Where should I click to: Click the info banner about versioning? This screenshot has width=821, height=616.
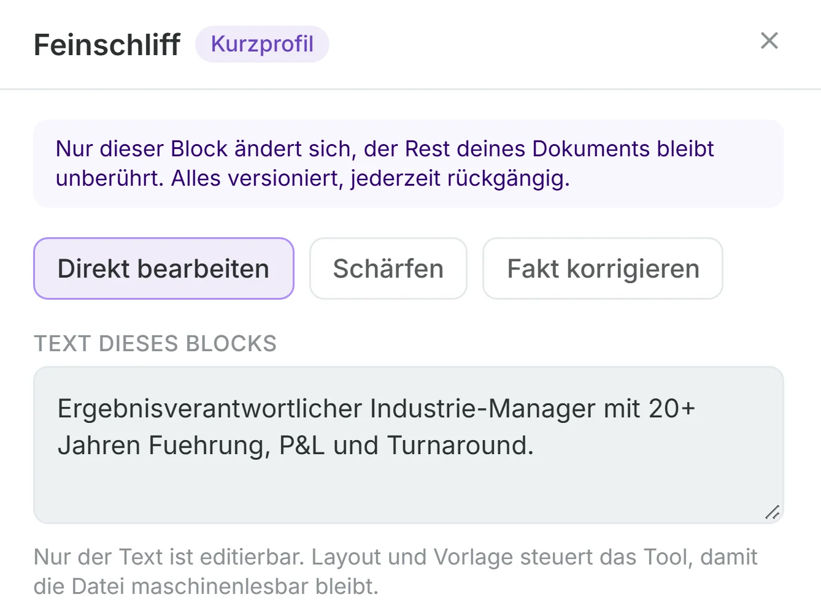click(409, 164)
